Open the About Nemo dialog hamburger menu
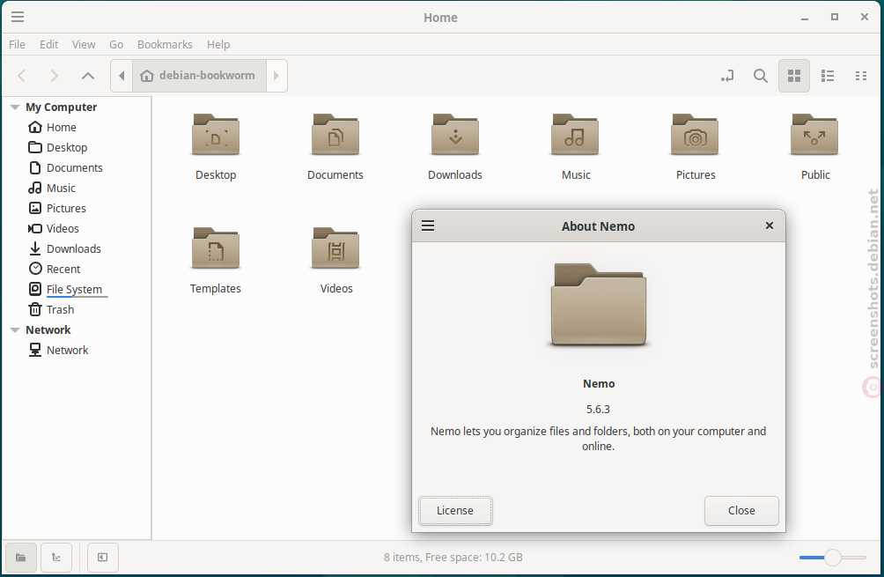 click(x=428, y=226)
